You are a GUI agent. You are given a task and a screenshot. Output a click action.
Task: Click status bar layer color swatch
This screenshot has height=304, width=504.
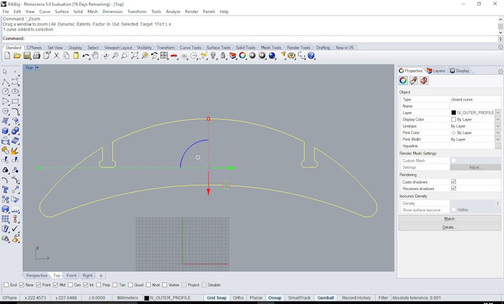[x=146, y=298]
